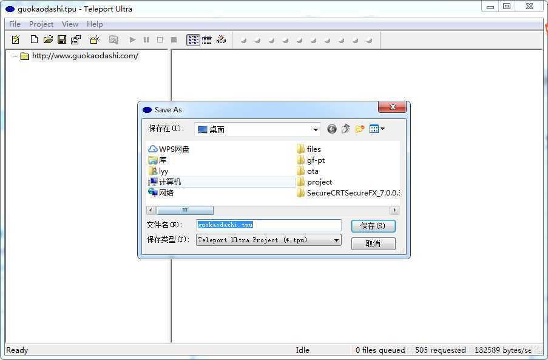Select the ota folder

308,171
